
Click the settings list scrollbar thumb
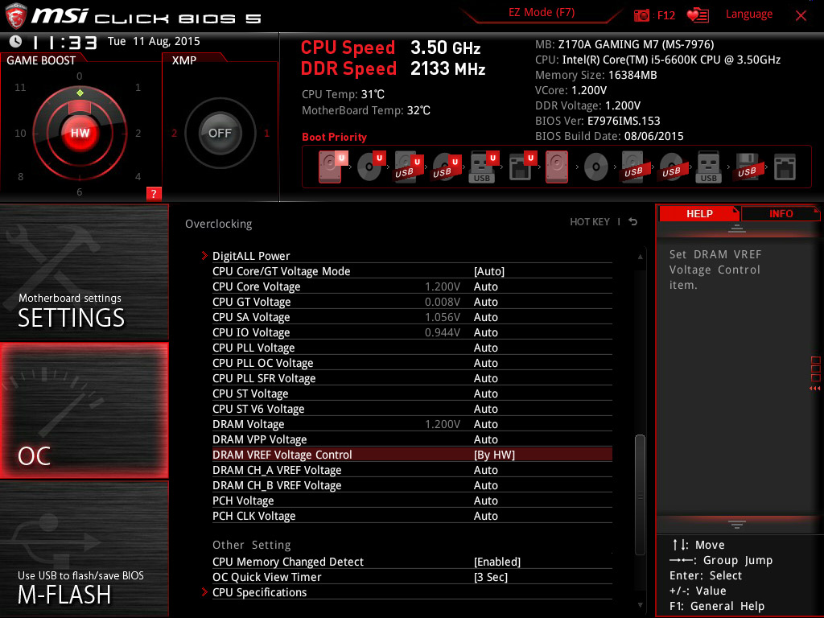tap(640, 495)
